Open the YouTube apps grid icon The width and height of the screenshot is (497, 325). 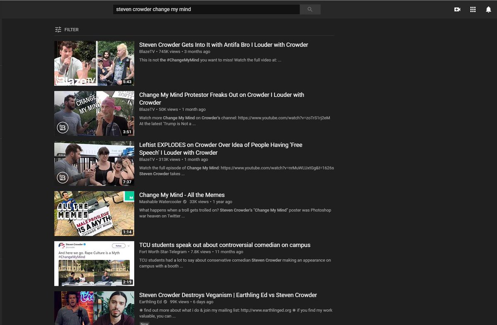[x=473, y=9]
